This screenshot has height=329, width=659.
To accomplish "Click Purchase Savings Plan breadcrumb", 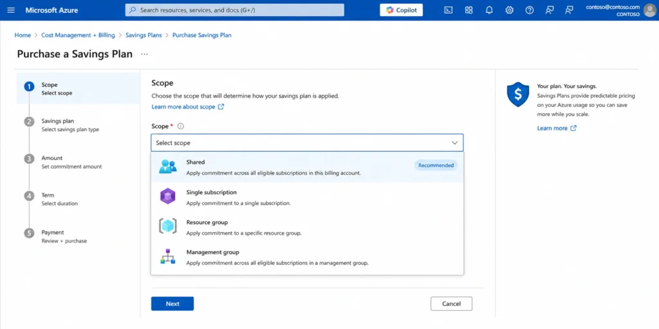I will click(201, 35).
